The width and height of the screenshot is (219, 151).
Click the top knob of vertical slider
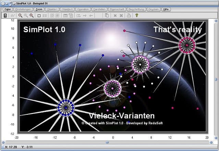point(216,21)
